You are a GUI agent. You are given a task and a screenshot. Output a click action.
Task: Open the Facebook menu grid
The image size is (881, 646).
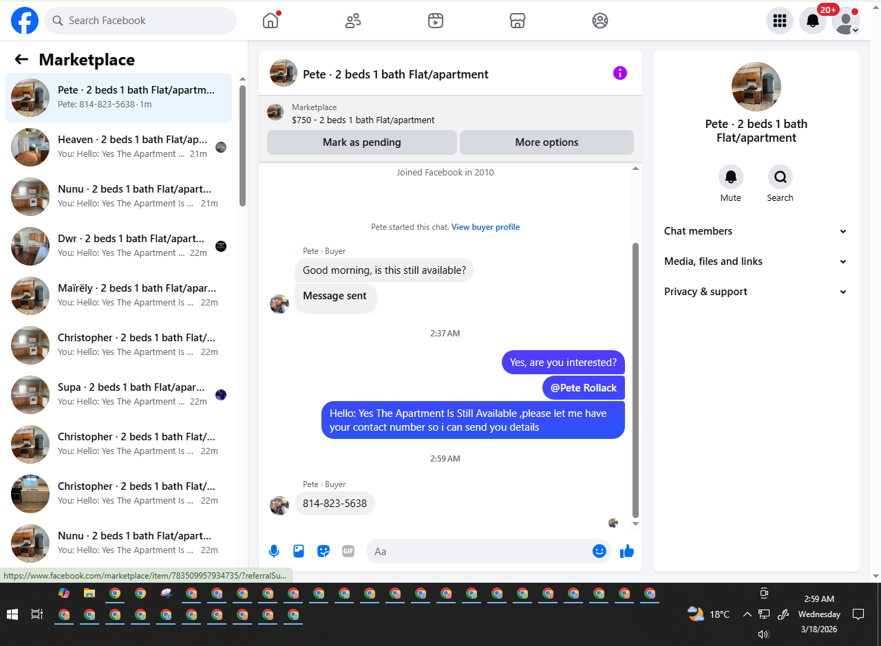tap(780, 21)
